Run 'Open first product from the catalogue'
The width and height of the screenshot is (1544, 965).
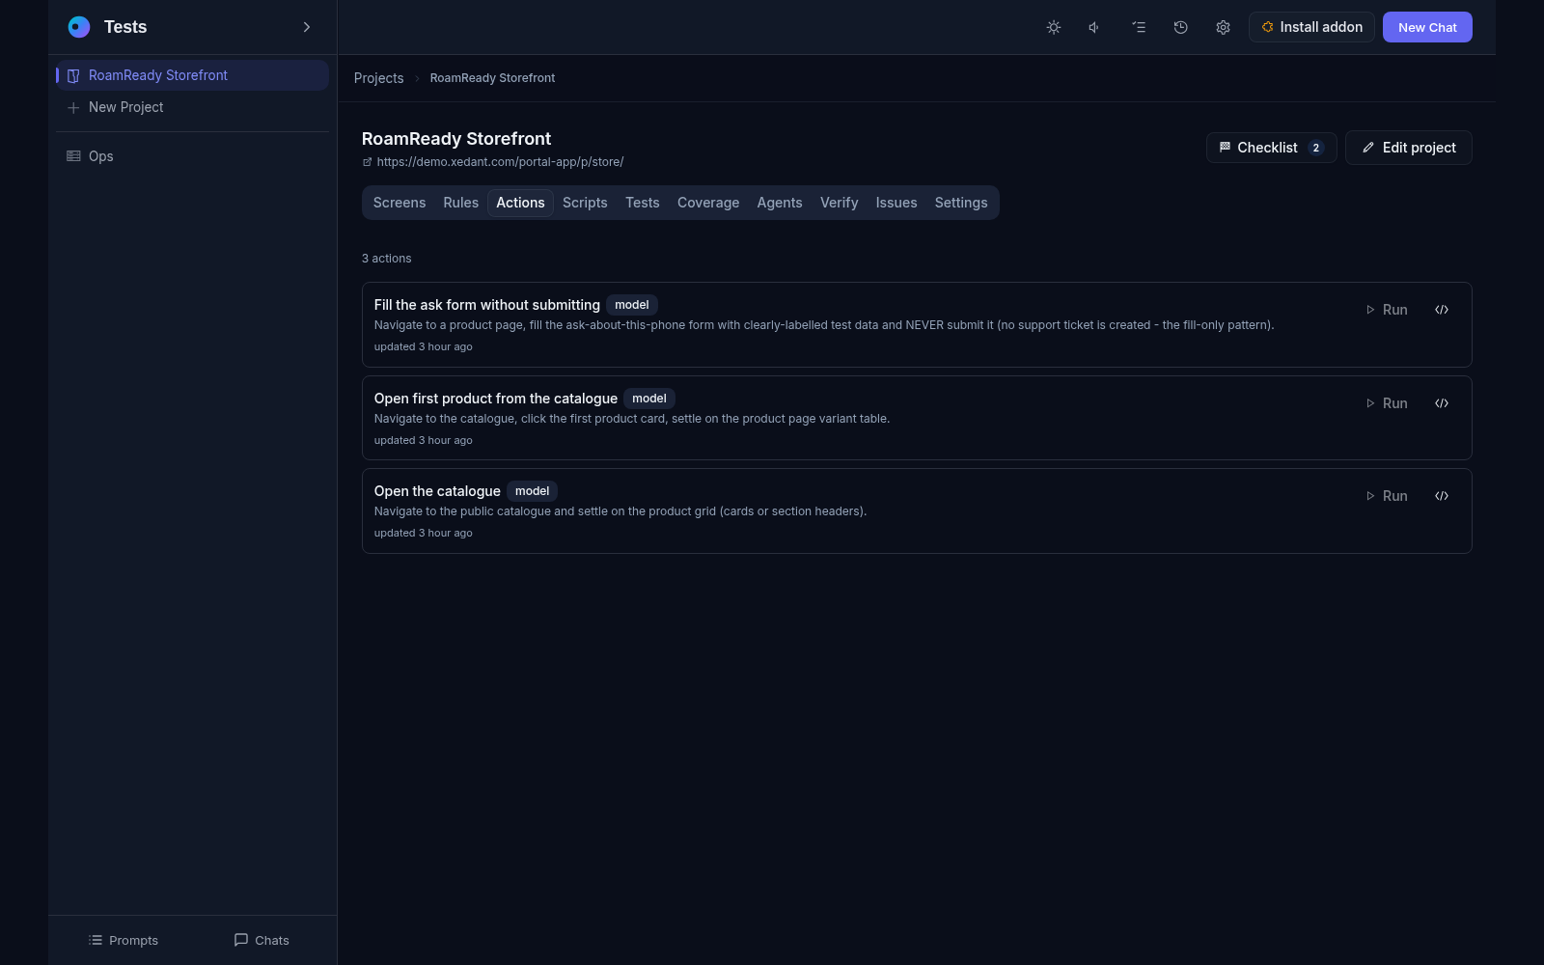pos(1387,403)
